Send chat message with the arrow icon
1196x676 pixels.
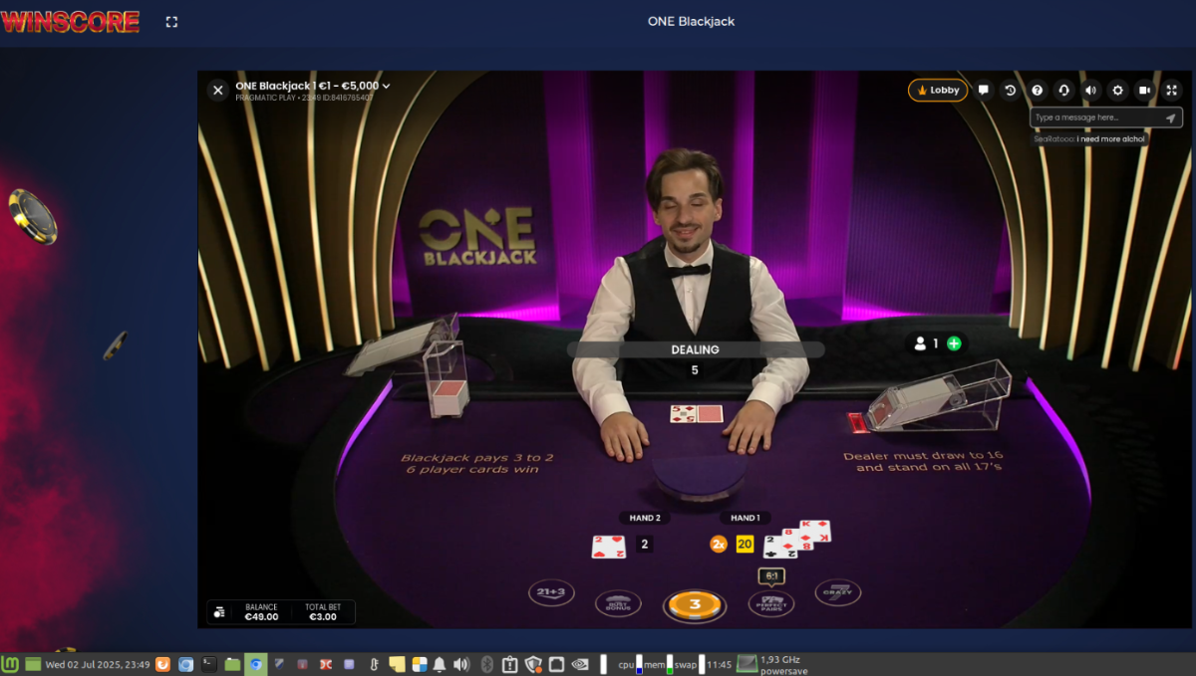(x=1171, y=117)
